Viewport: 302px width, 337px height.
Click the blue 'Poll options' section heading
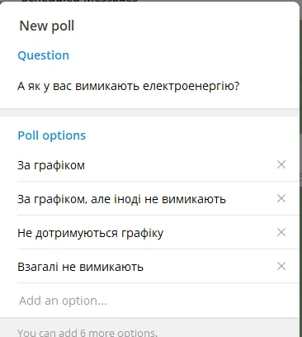tap(52, 135)
